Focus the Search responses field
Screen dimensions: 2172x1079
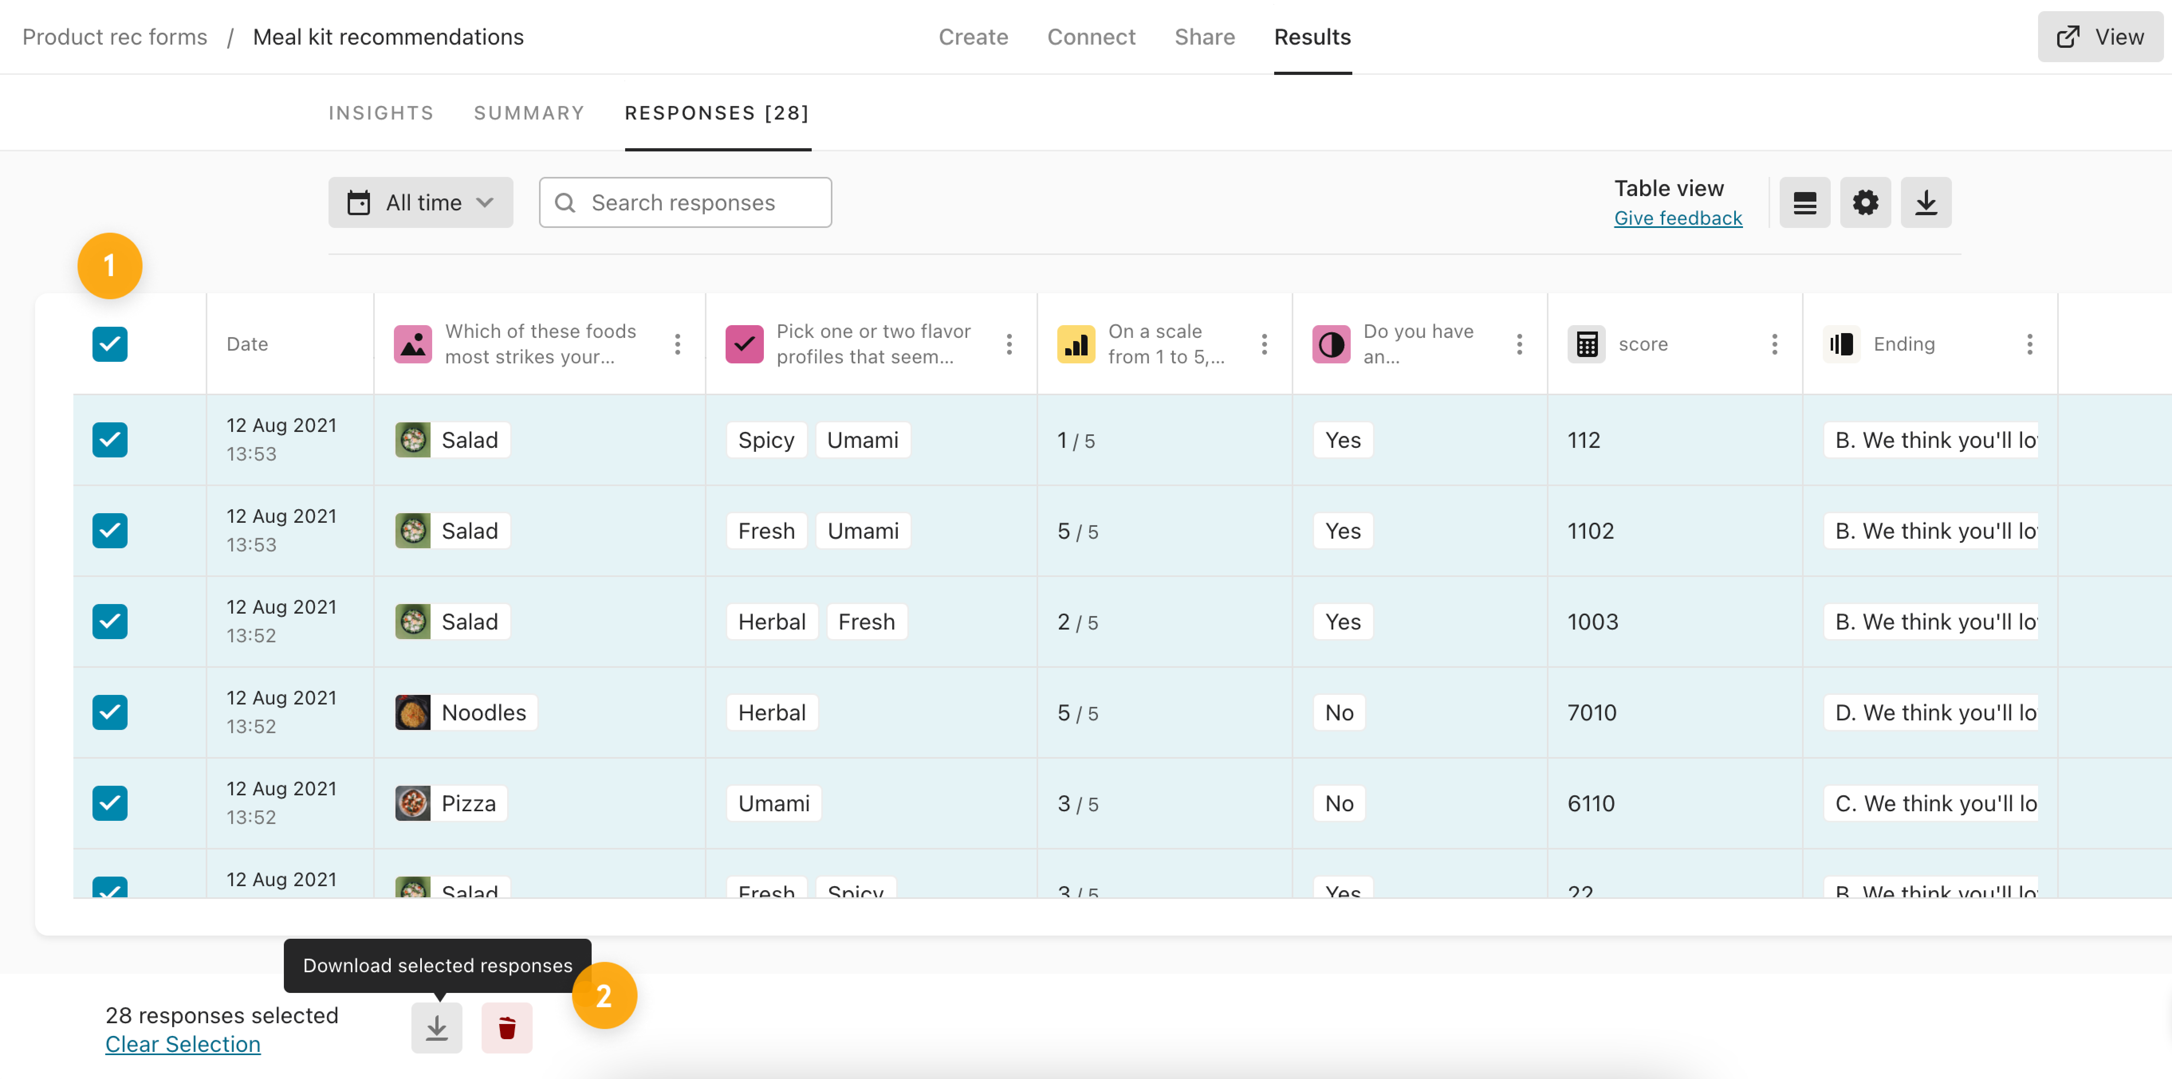pyautogui.click(x=685, y=202)
